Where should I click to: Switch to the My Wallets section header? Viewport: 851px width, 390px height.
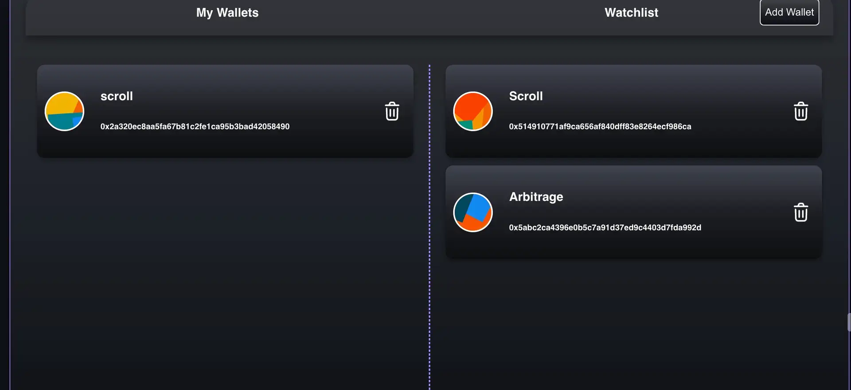coord(227,13)
